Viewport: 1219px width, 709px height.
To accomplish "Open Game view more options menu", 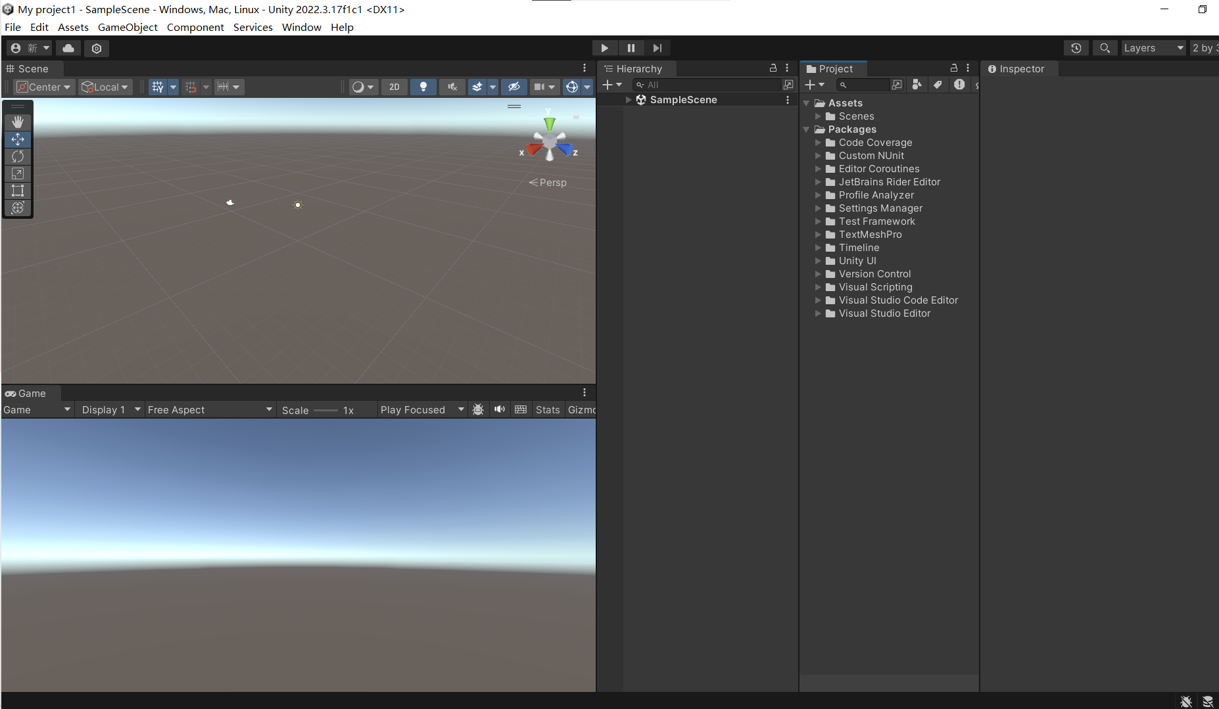I will point(585,392).
